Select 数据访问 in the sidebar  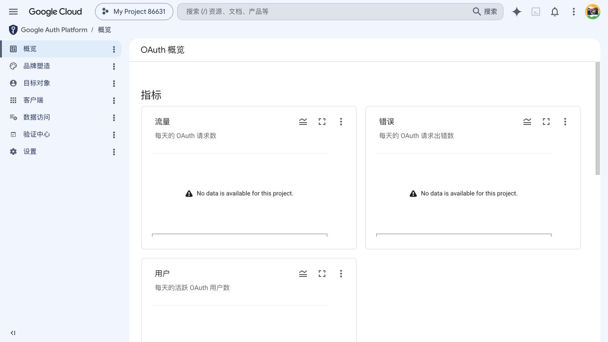coord(61,117)
